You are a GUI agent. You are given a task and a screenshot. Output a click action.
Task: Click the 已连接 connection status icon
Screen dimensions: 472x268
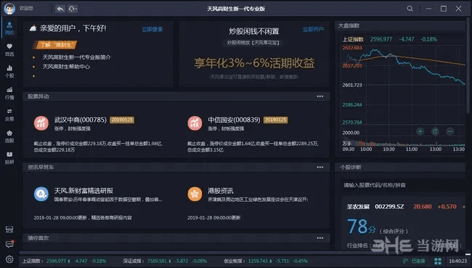point(405,261)
